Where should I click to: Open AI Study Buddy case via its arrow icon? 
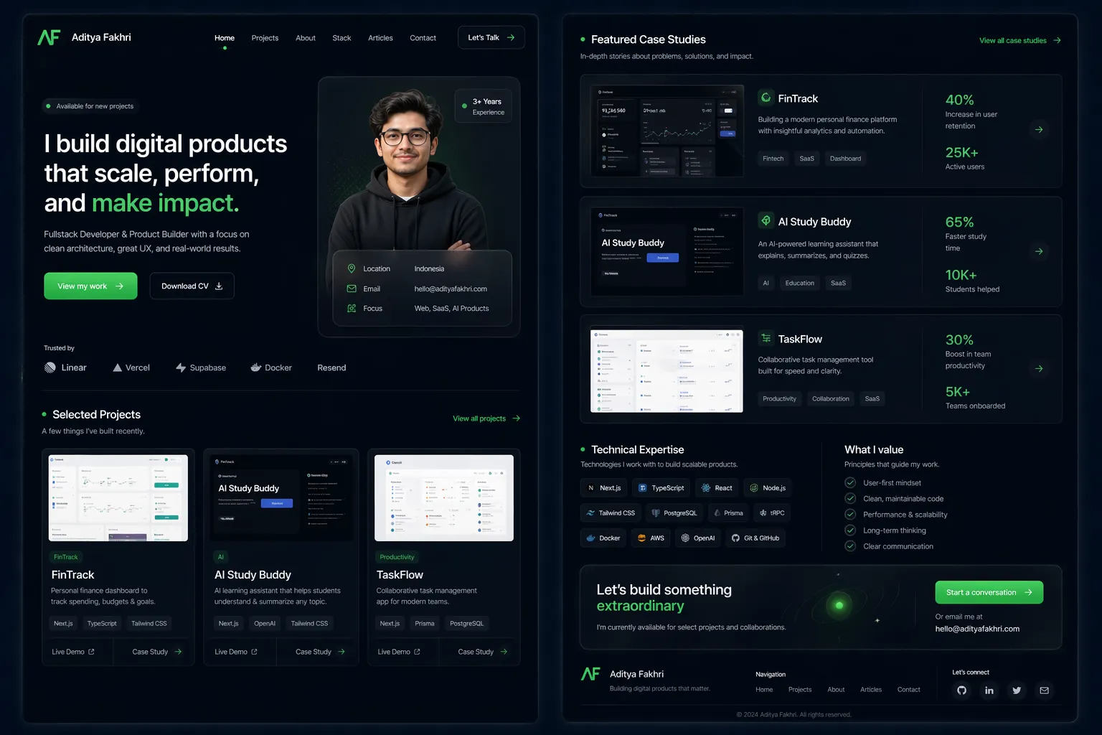[1039, 251]
